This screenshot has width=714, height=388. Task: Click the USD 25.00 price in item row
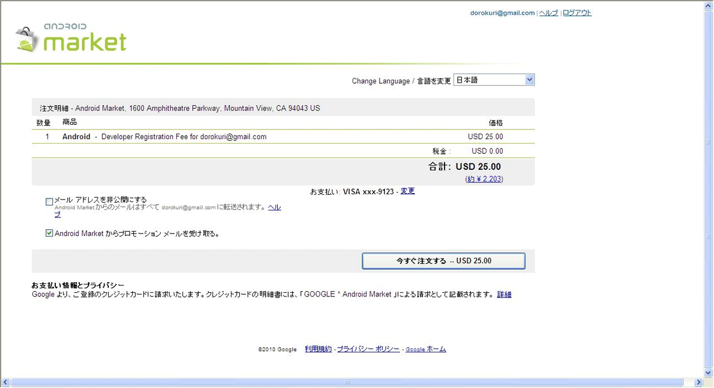tap(486, 137)
